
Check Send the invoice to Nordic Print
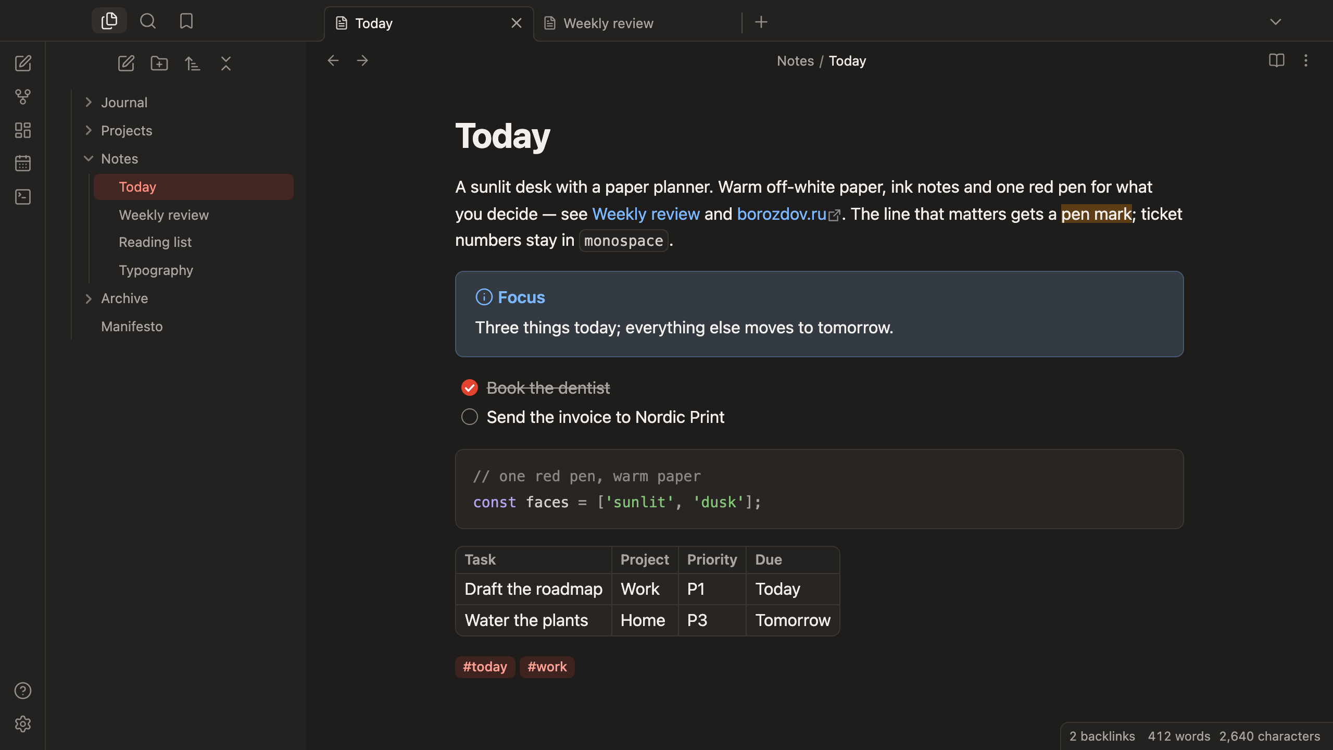[470, 417]
